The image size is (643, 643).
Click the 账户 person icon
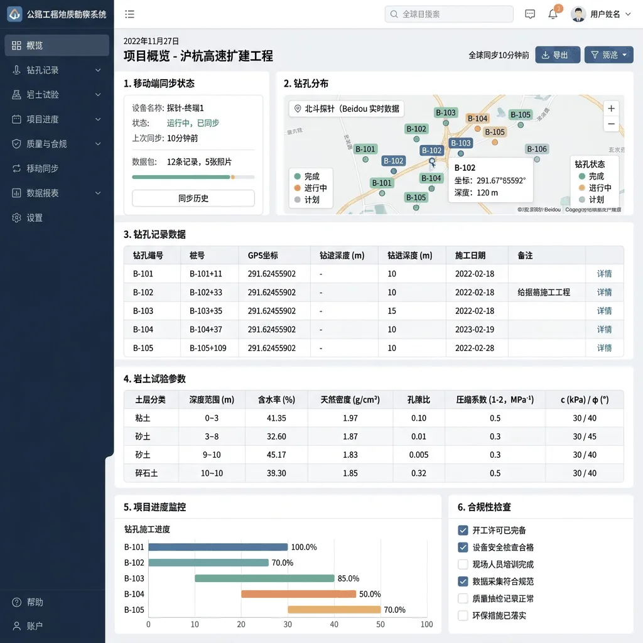click(16, 626)
